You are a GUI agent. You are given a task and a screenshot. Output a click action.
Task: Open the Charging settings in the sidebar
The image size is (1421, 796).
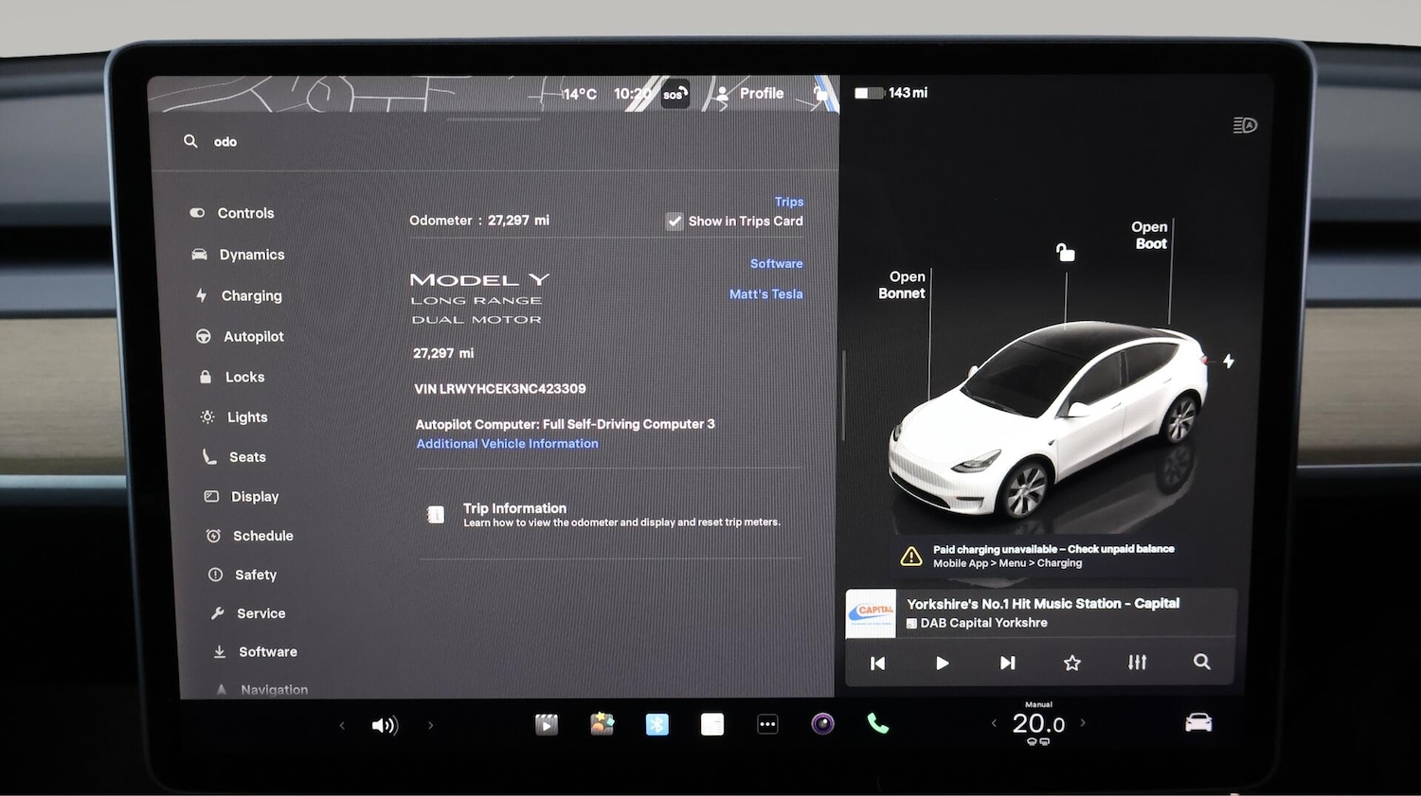tap(249, 295)
